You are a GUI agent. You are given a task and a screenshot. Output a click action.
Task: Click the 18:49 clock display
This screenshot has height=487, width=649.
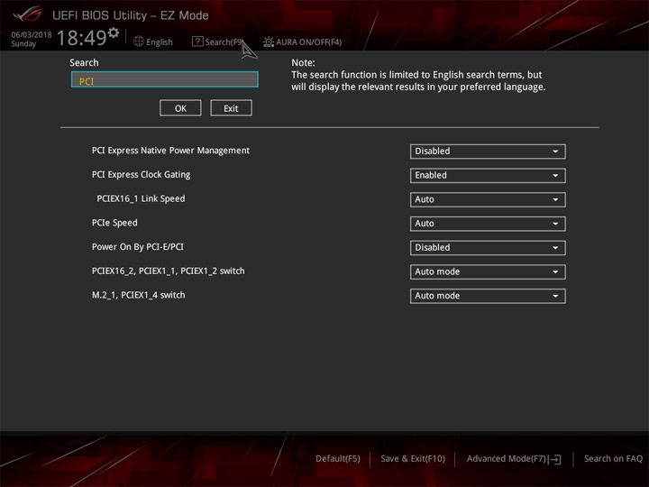click(82, 38)
